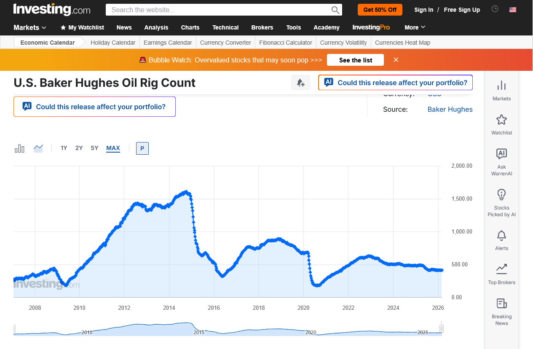This screenshot has height=349, width=533.
Task: Select the 1Y time range
Action: (64, 148)
